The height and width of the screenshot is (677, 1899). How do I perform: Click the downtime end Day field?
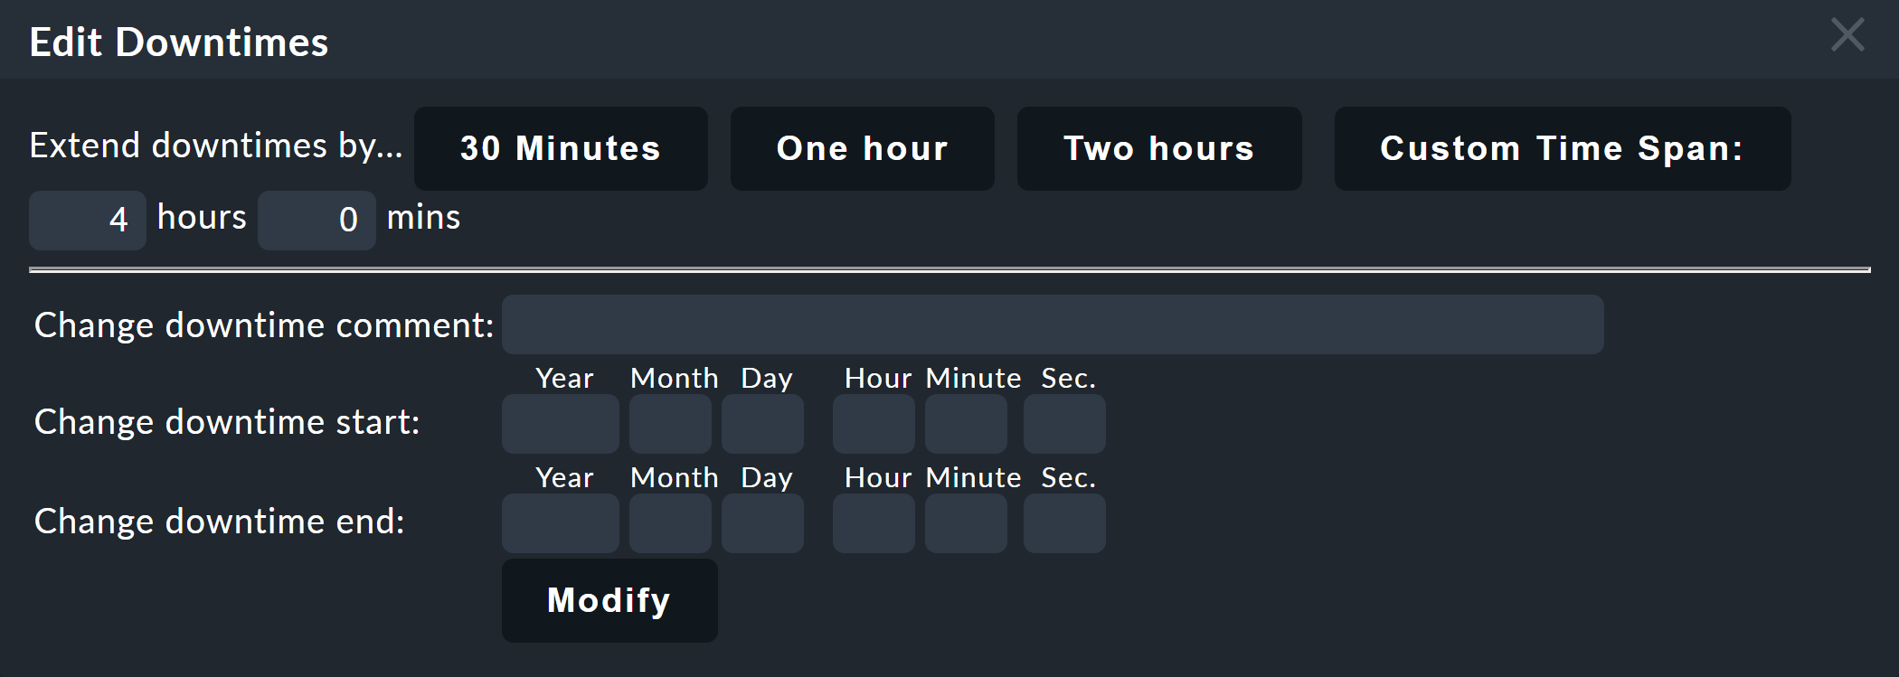tap(762, 522)
